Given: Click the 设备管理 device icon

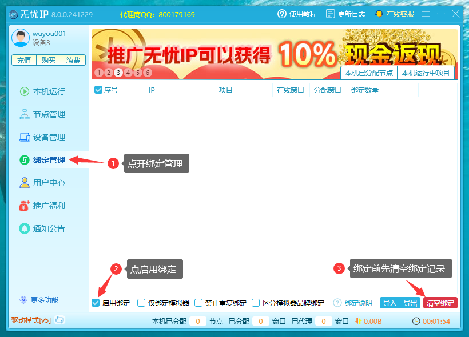Looking at the screenshot, I should [25, 137].
